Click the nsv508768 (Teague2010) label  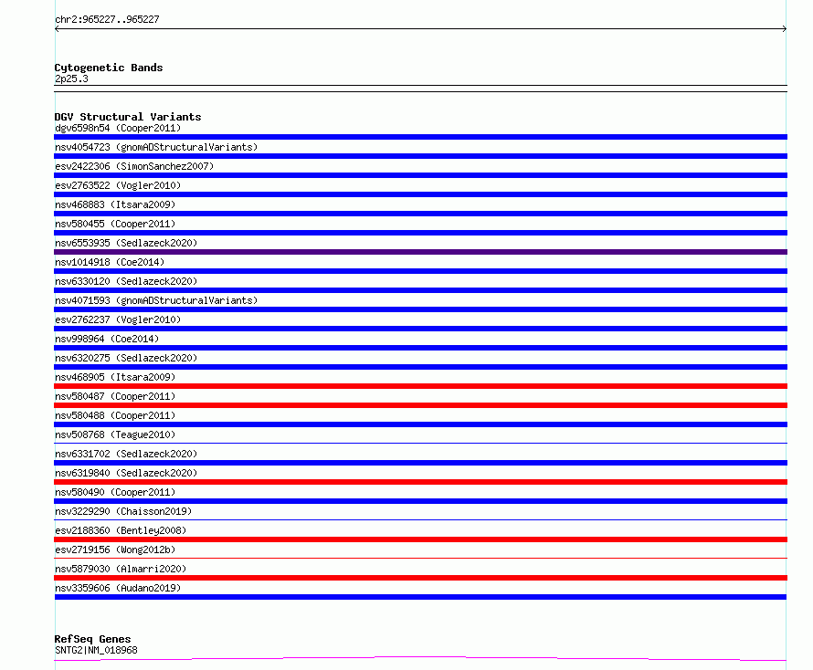point(115,434)
